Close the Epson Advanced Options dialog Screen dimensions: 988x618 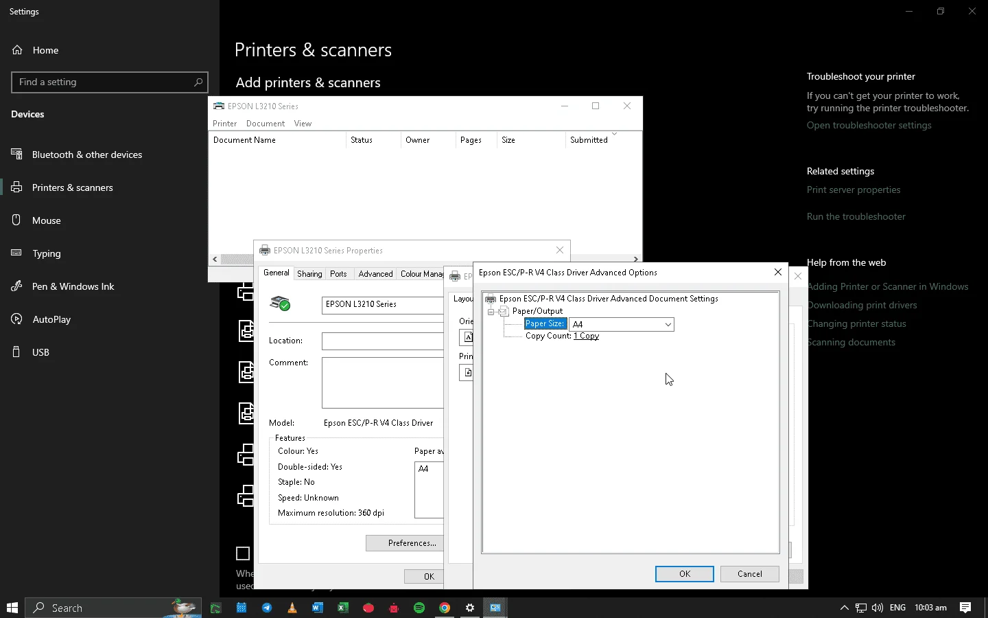[777, 273]
